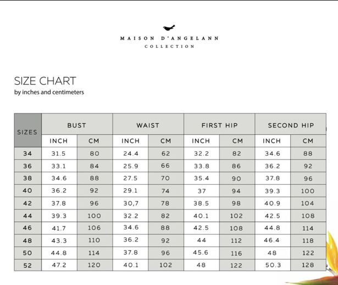Click size 52 row label
338x285 pixels.
[27, 265]
